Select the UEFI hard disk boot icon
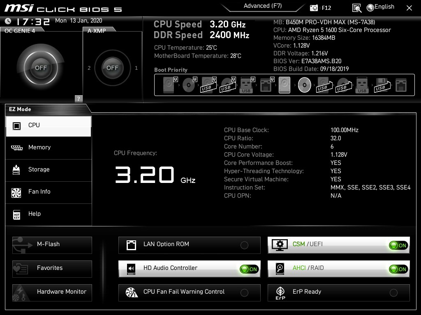 click(170, 85)
